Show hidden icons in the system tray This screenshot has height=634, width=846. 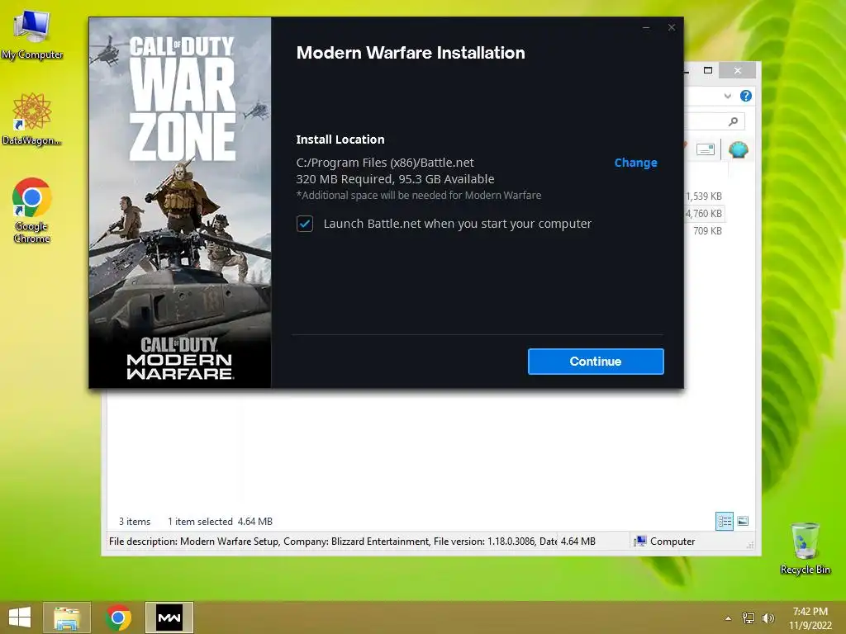coord(728,618)
